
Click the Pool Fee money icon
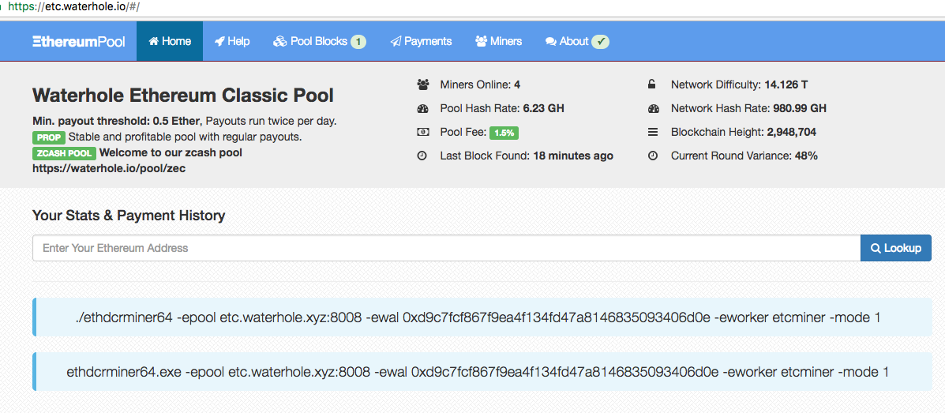[422, 132]
